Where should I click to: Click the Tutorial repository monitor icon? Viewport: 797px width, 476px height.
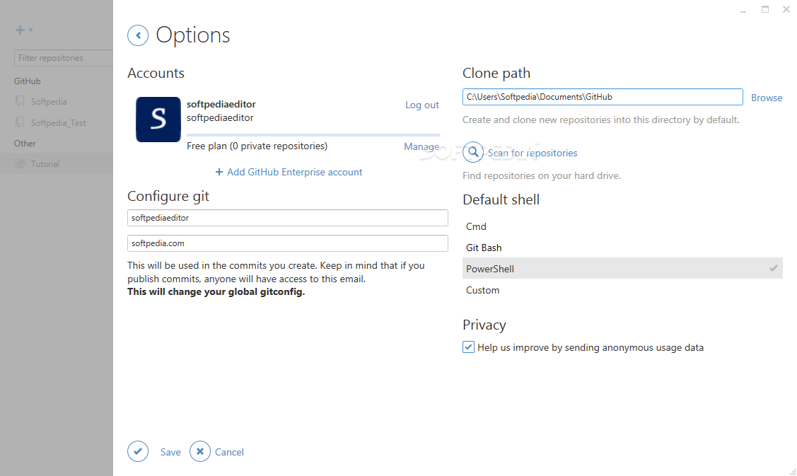(x=20, y=163)
